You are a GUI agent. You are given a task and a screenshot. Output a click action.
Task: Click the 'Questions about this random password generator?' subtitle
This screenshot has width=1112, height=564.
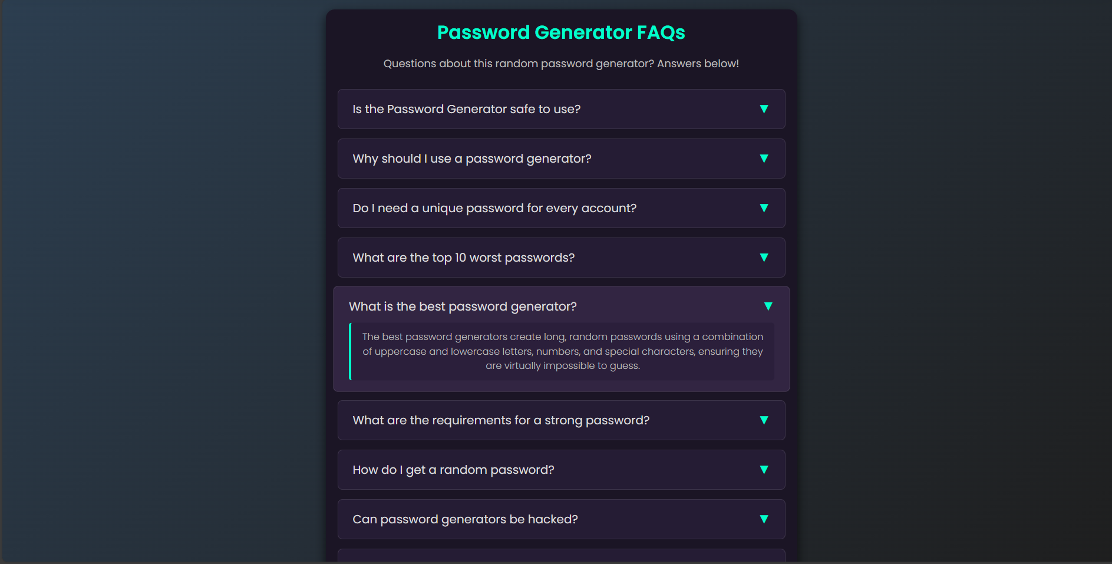coord(561,64)
